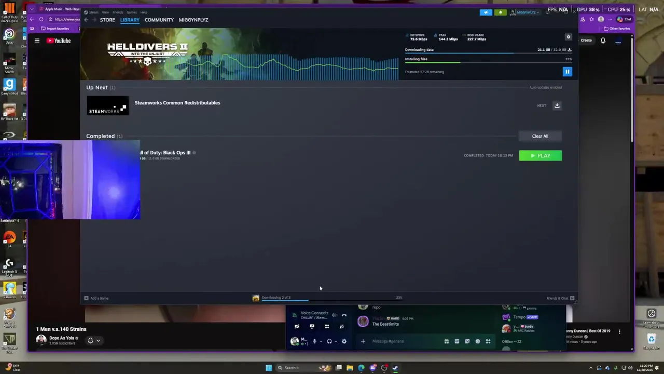
Task: Open Discord activities icon in voice panel
Action: pyautogui.click(x=327, y=327)
